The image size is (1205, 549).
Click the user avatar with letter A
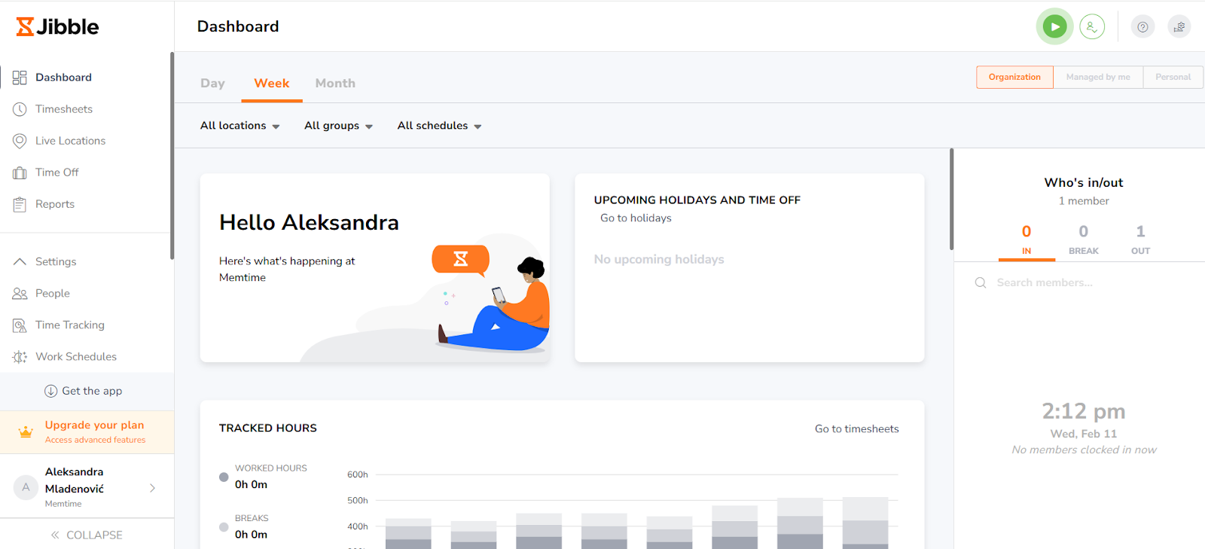pyautogui.click(x=26, y=487)
